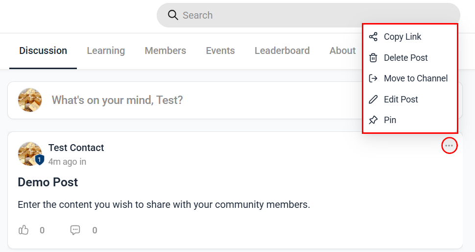
Task: Open the Members tab
Action: (166, 50)
